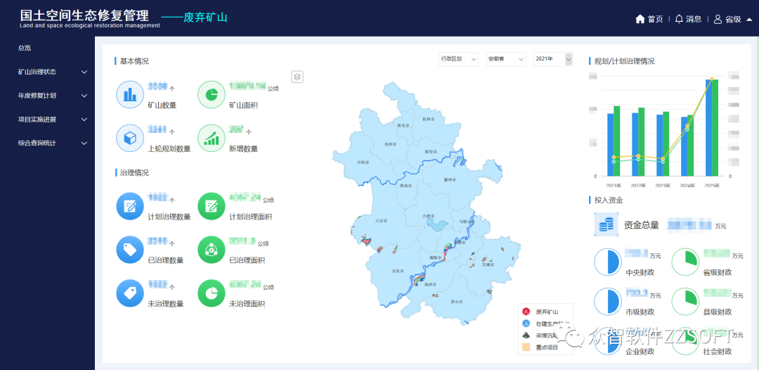The image size is (759, 370).
Task: Click the 已治理面积 green icon
Action: pyautogui.click(x=212, y=250)
